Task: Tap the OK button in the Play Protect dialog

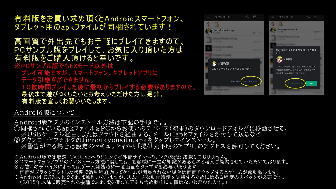Action: click(x=311, y=83)
